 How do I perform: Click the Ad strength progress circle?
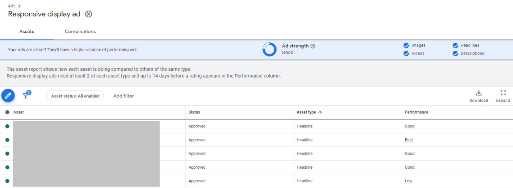click(269, 49)
